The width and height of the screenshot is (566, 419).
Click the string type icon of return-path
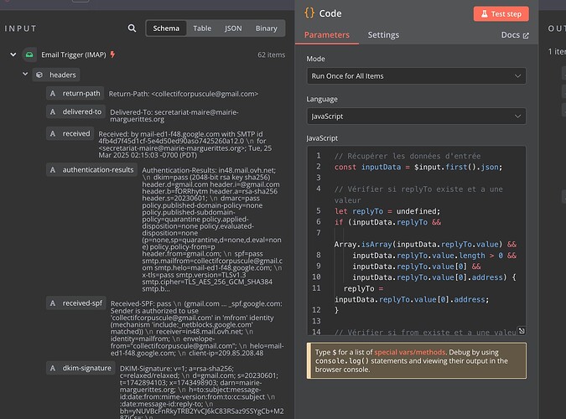click(53, 94)
